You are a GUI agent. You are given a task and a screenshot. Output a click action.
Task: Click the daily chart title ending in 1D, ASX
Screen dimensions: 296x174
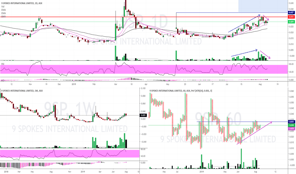point(22,3)
